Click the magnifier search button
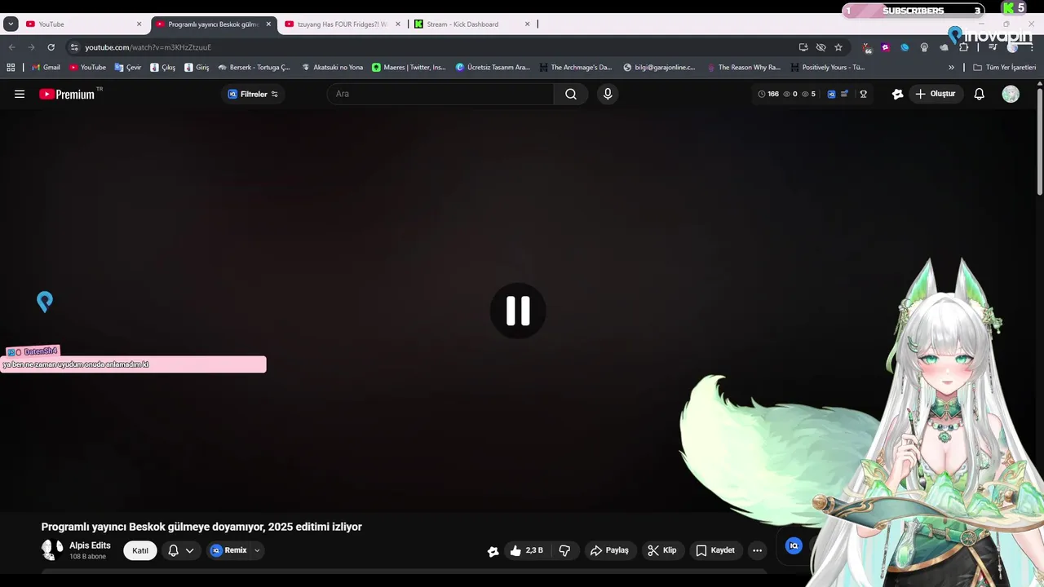Image resolution: width=1044 pixels, height=587 pixels. pos(571,94)
